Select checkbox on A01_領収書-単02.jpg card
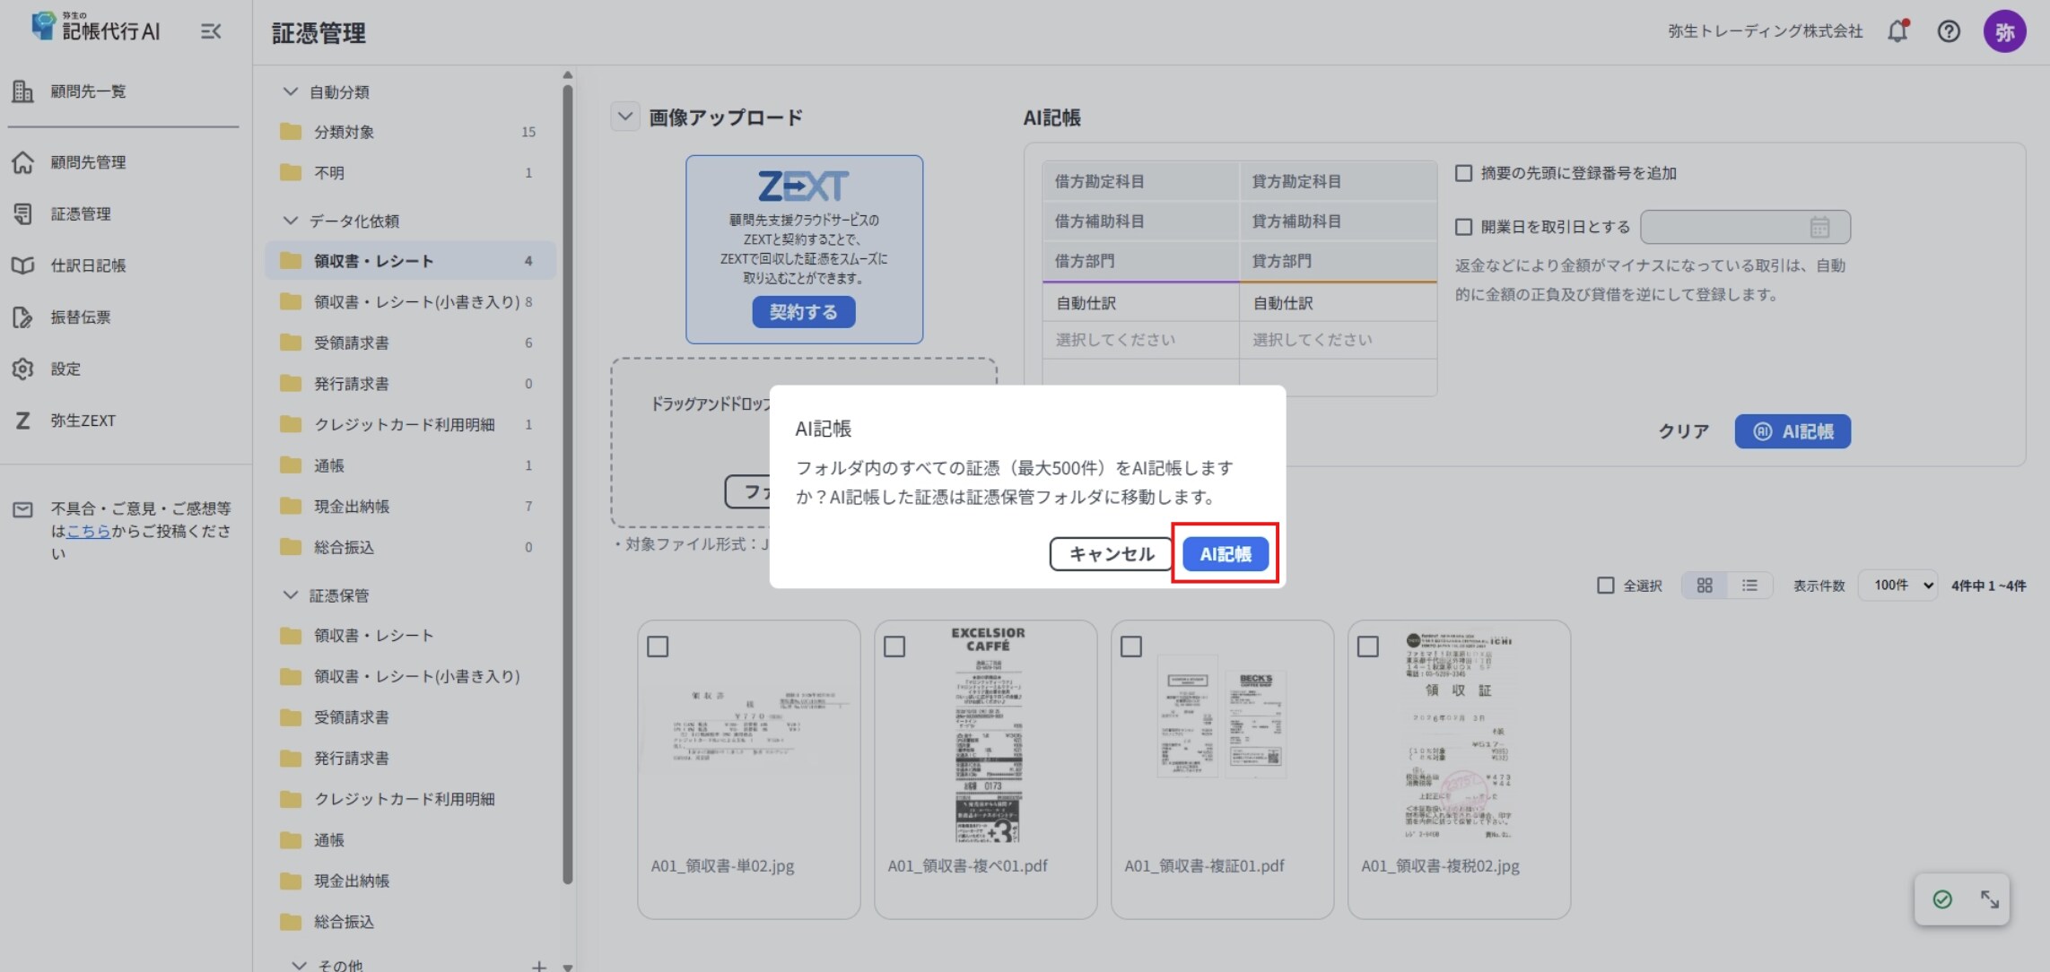 (x=658, y=647)
